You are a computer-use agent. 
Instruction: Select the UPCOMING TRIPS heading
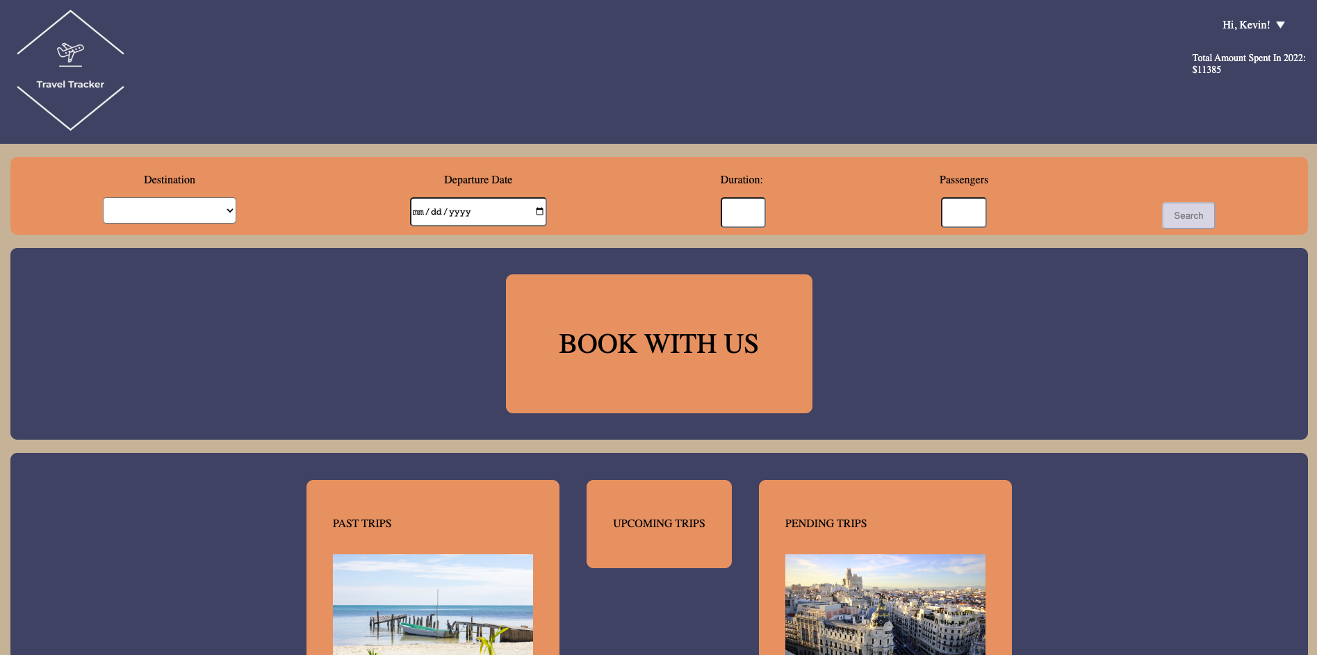point(659,523)
